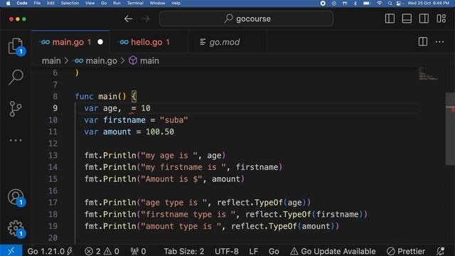Open the Go menu

click(104, 3)
